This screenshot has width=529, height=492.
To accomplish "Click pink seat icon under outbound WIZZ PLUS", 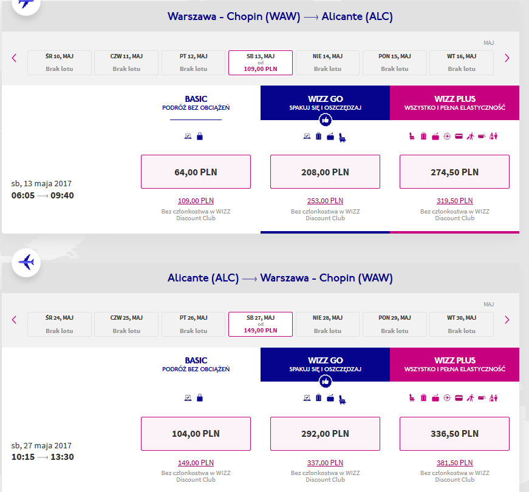I will coord(412,136).
